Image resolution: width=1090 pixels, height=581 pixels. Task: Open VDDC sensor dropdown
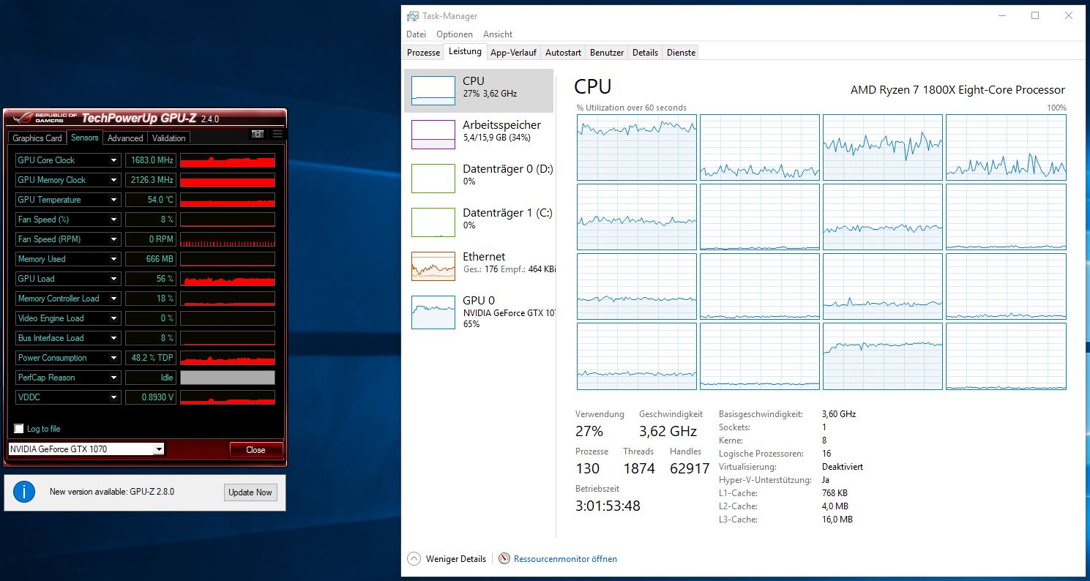(114, 397)
